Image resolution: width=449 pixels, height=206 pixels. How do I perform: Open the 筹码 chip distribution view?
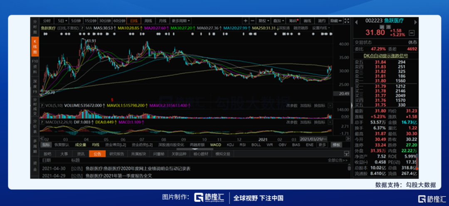tap(293, 21)
